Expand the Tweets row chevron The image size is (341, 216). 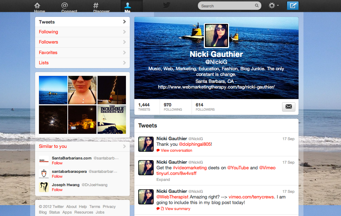pyautogui.click(x=125, y=21)
